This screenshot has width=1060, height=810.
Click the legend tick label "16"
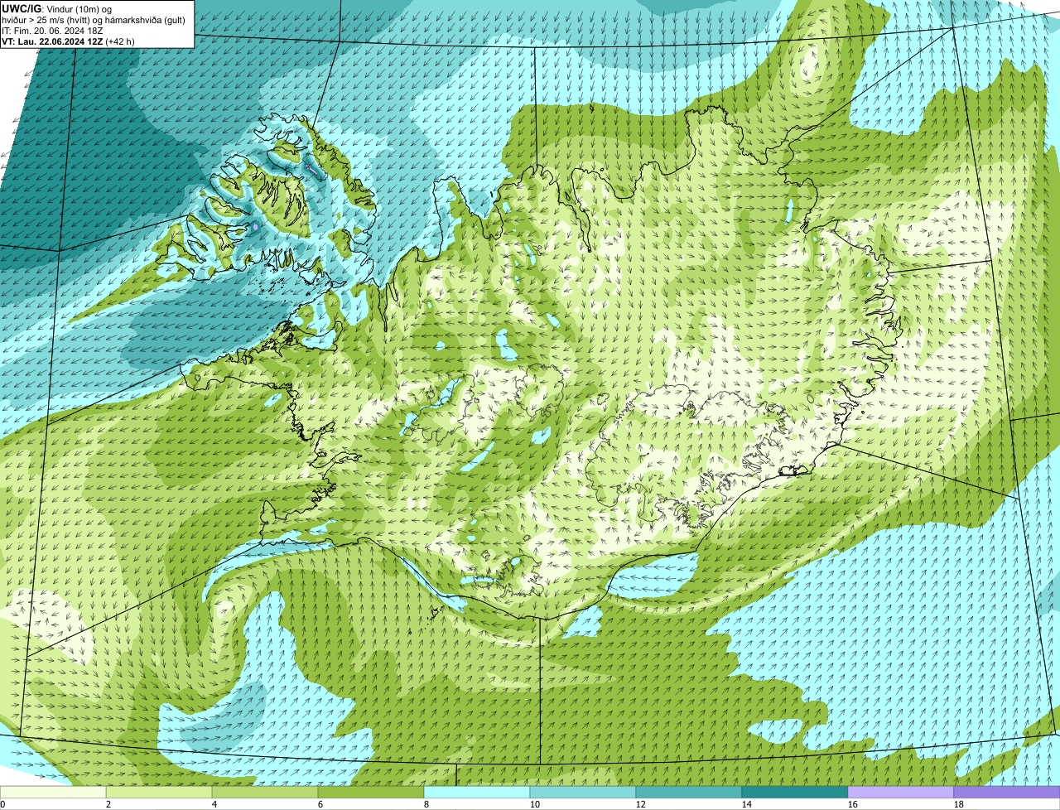[x=853, y=804]
